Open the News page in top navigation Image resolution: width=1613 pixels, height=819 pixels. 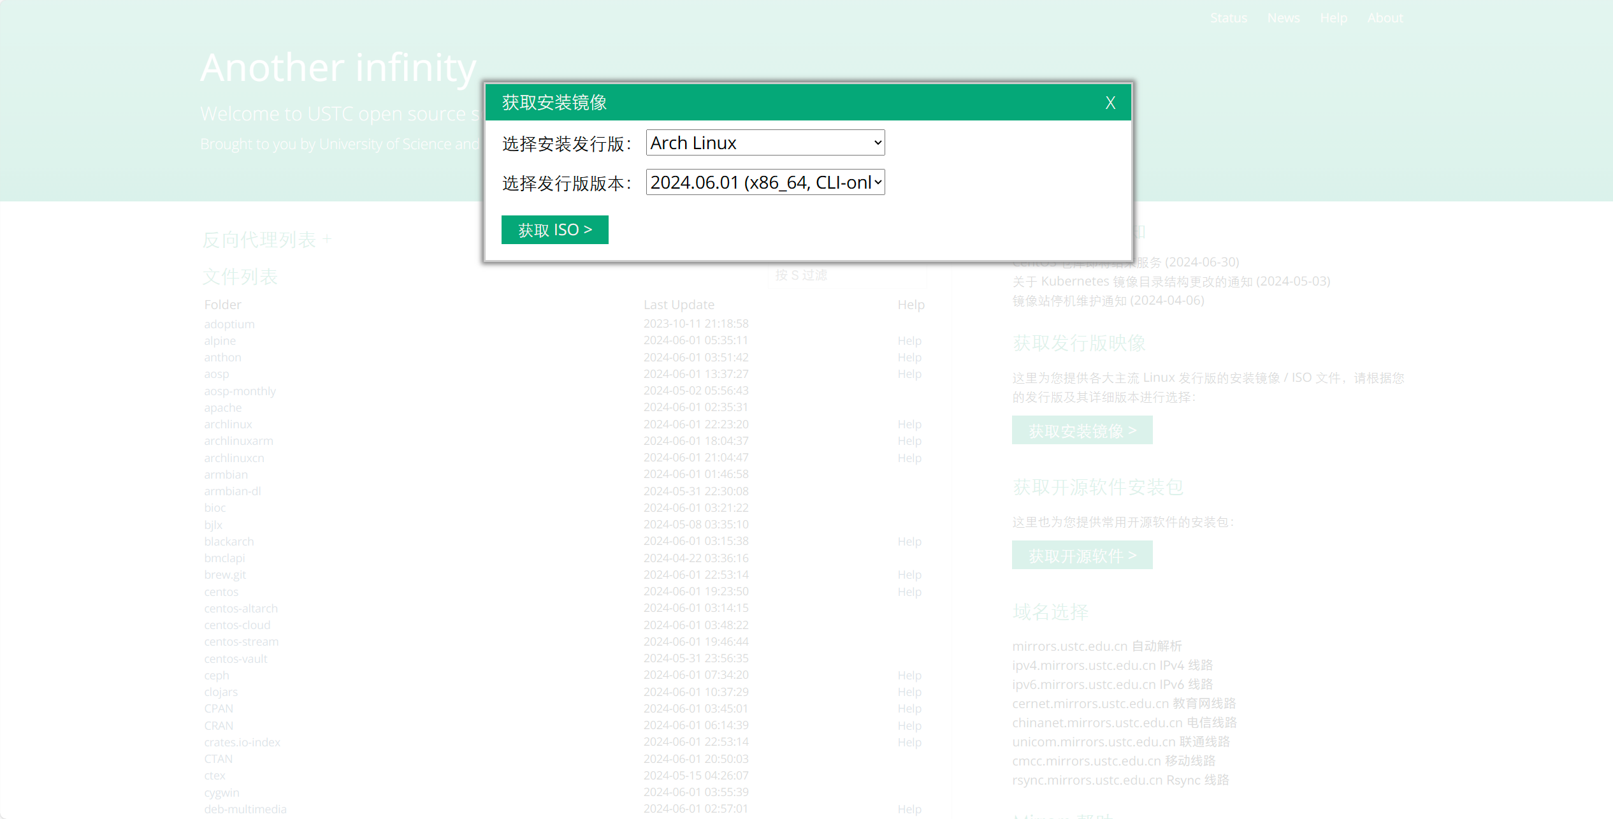(1283, 18)
